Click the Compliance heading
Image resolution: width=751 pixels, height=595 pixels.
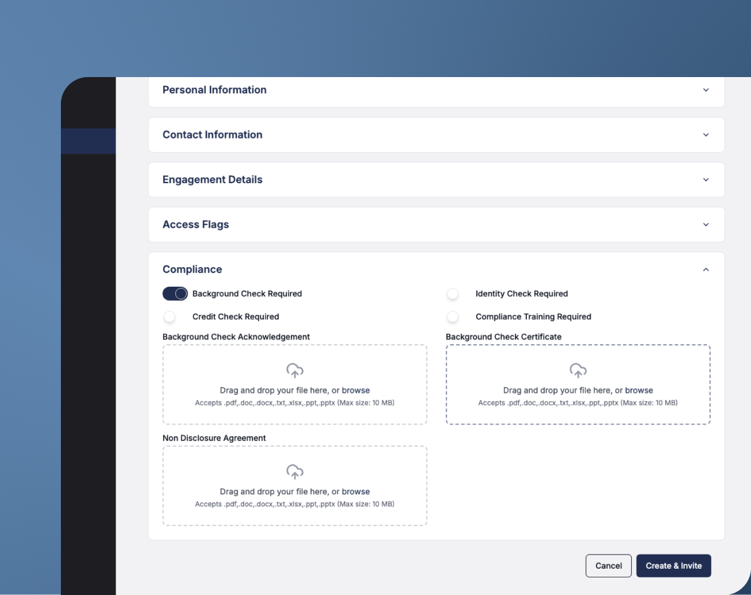tap(192, 270)
